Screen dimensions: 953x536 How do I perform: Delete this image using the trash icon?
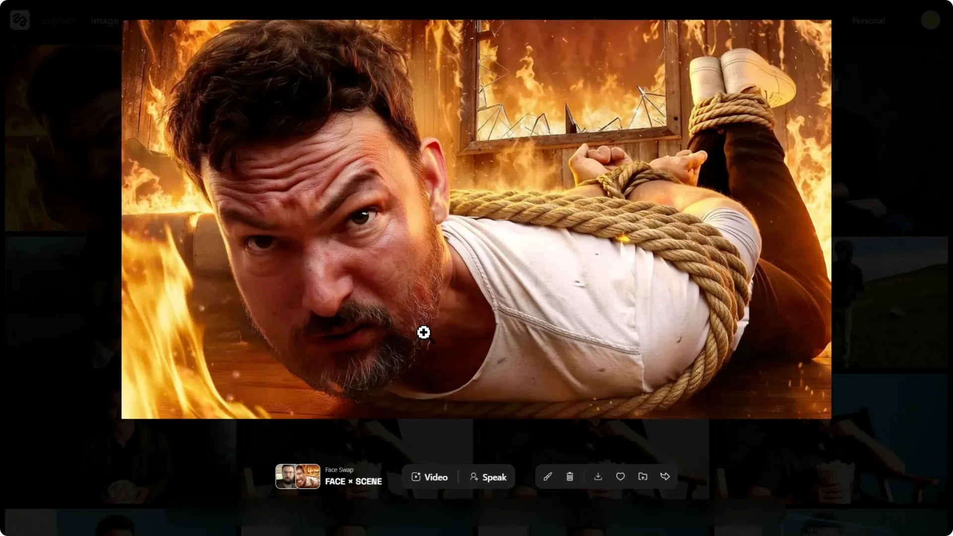click(x=569, y=476)
